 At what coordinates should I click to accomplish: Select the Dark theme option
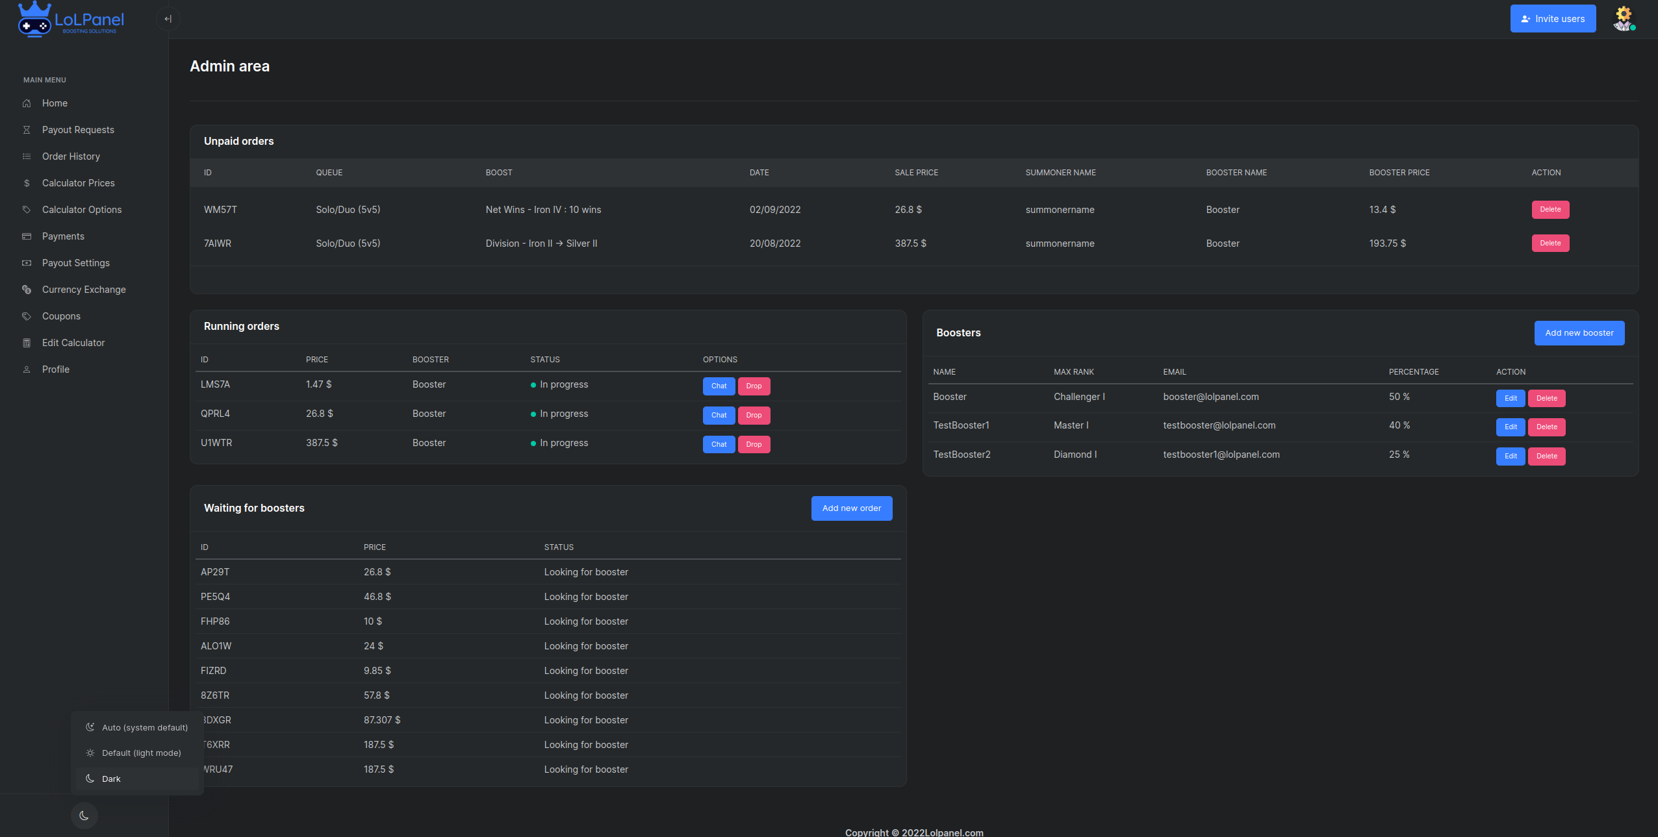(111, 779)
